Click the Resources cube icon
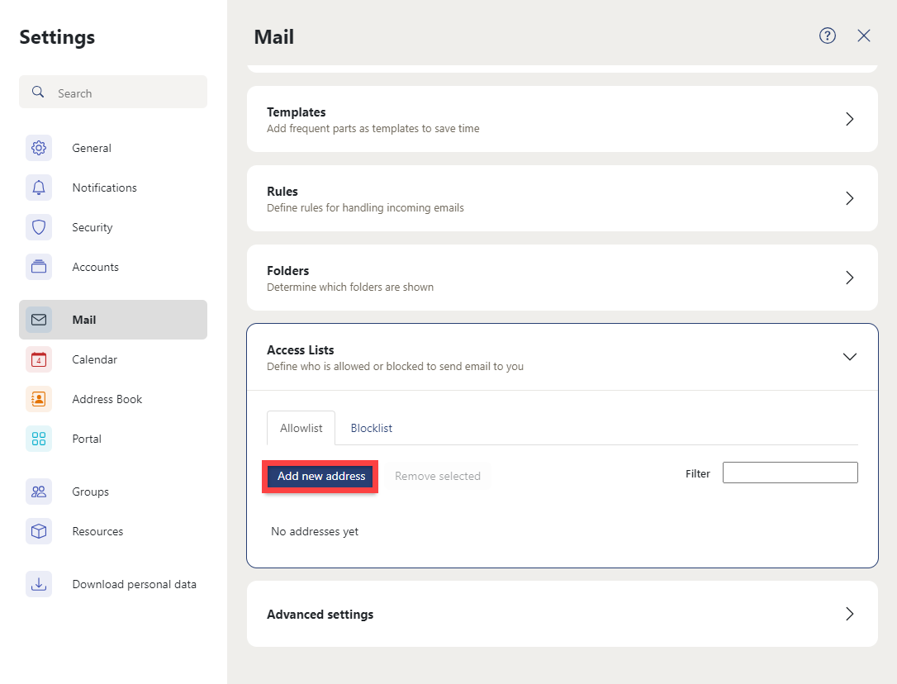Image resolution: width=897 pixels, height=684 pixels. coord(39,531)
